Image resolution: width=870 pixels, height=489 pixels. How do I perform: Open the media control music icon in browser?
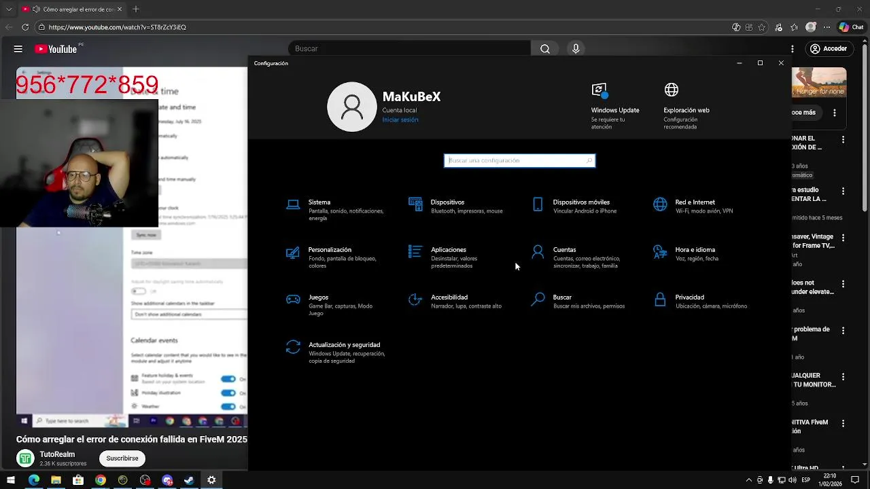click(x=778, y=27)
